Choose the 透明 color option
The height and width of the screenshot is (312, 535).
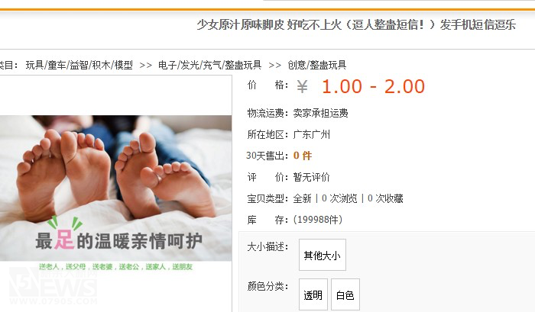(x=313, y=294)
